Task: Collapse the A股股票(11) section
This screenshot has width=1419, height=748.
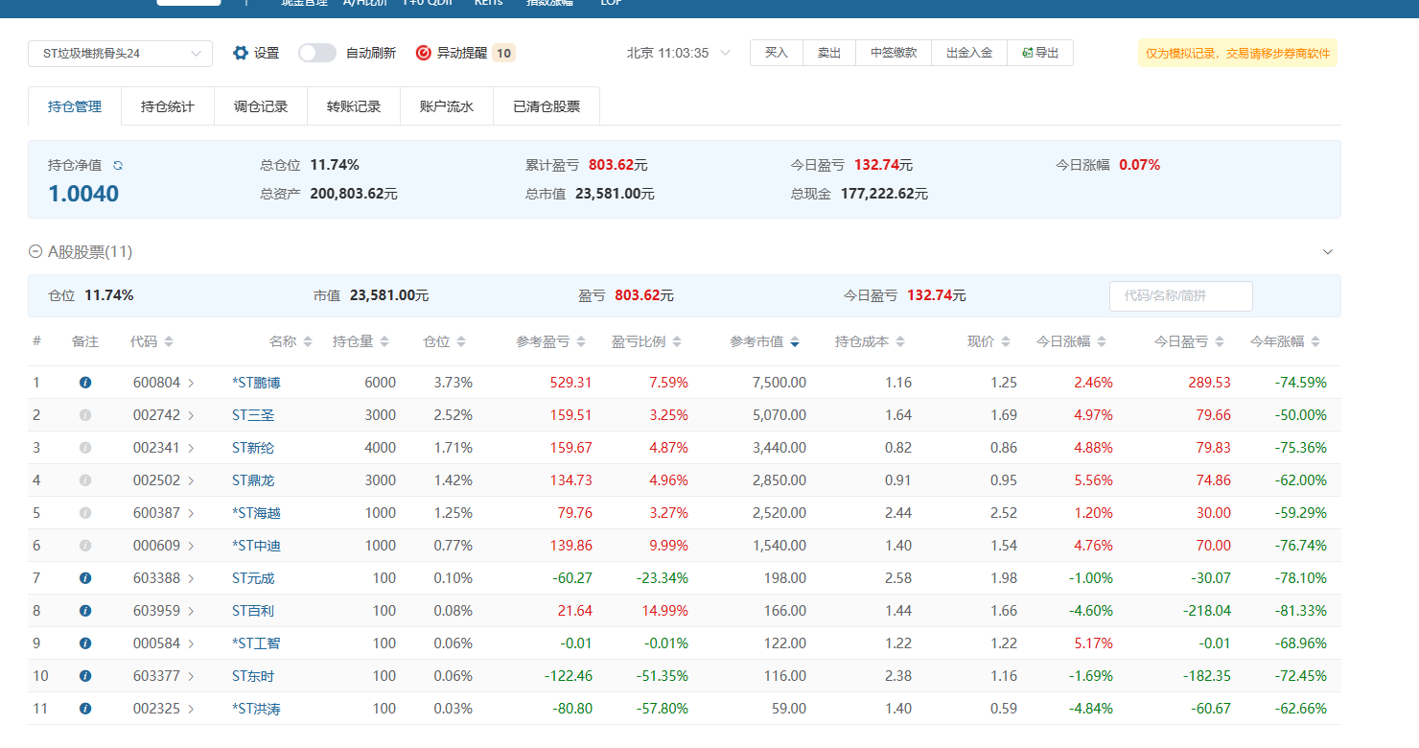Action: point(35,252)
